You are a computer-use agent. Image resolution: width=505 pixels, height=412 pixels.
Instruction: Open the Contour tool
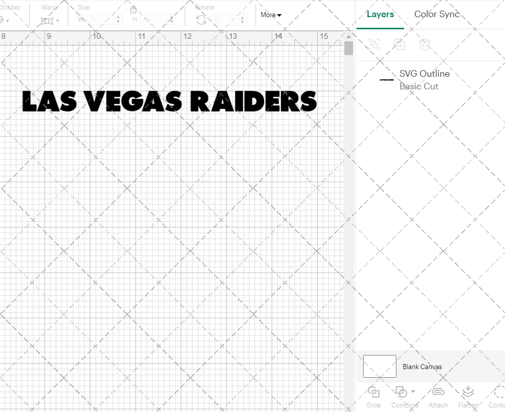(497, 397)
